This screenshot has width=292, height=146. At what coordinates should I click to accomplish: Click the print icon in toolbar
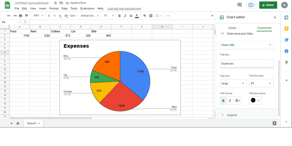[x=21, y=16]
